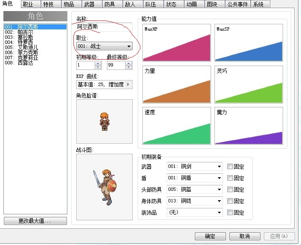Select actor 004: 特萝西

pos(35,42)
